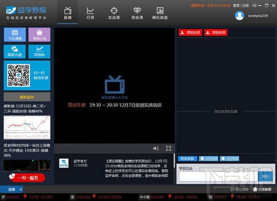Toggle fullscreen video icon
Screen dimensions: 277x201
pos(168,148)
